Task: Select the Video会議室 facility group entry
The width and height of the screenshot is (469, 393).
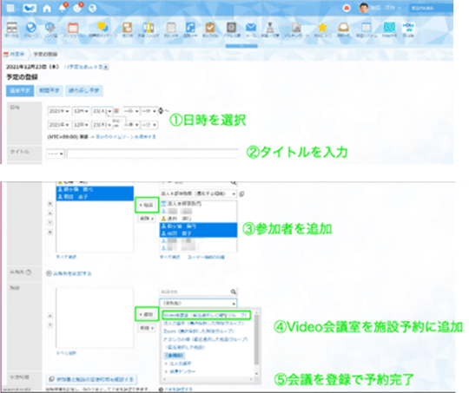Action: 206,315
